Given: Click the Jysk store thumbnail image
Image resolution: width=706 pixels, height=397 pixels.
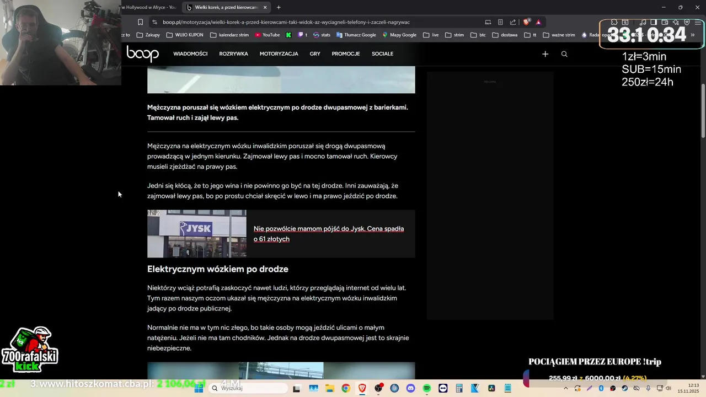Looking at the screenshot, I should 197,234.
